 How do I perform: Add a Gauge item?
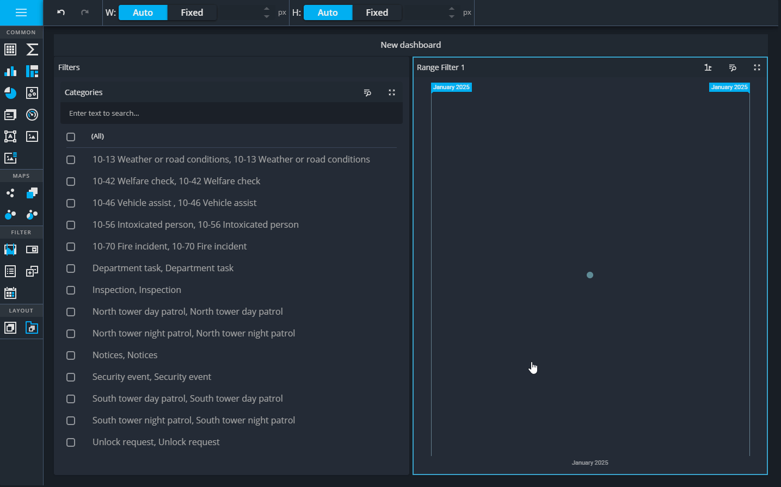(x=32, y=115)
